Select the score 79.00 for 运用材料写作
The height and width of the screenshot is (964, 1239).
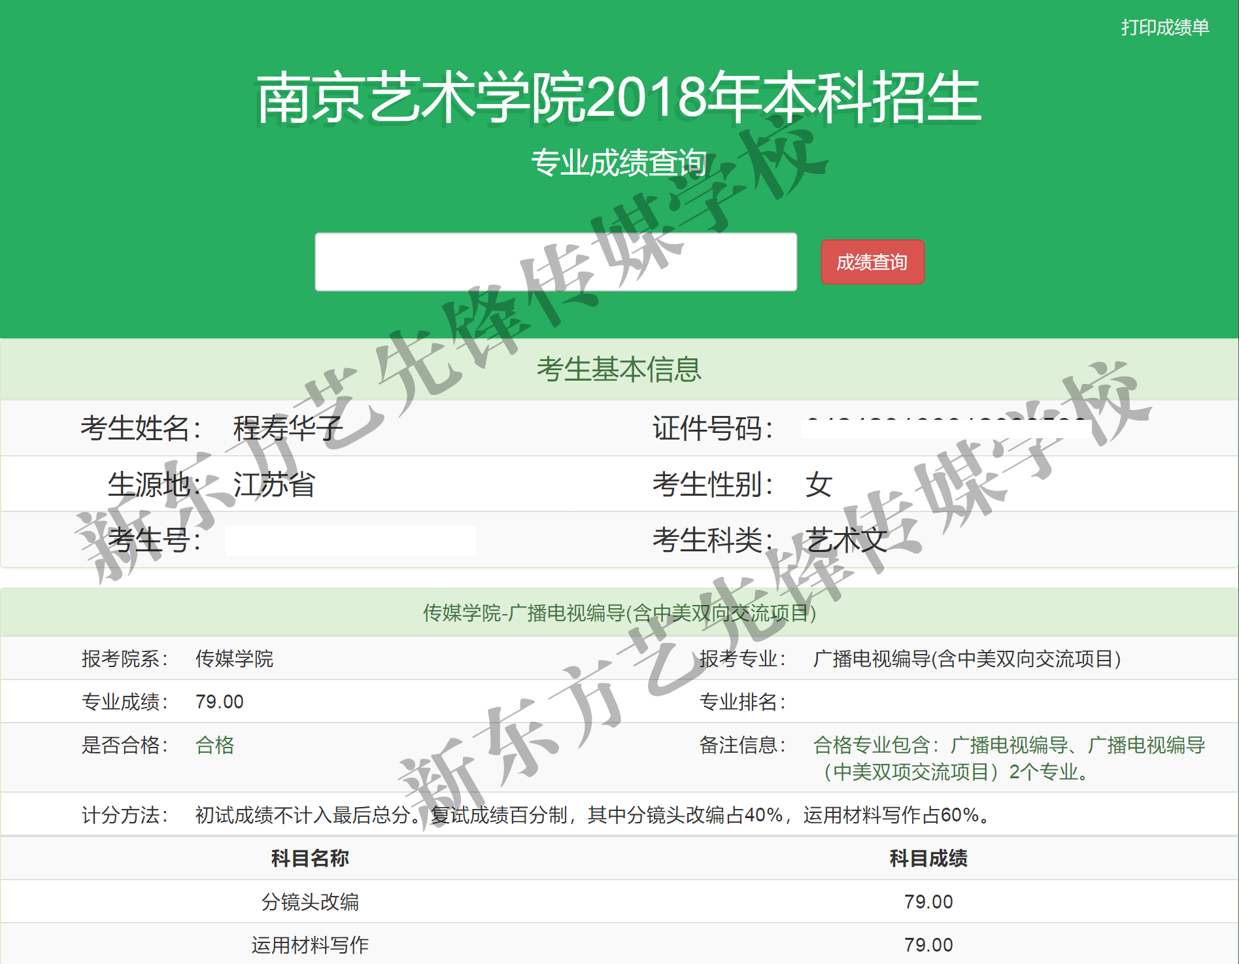tap(928, 945)
